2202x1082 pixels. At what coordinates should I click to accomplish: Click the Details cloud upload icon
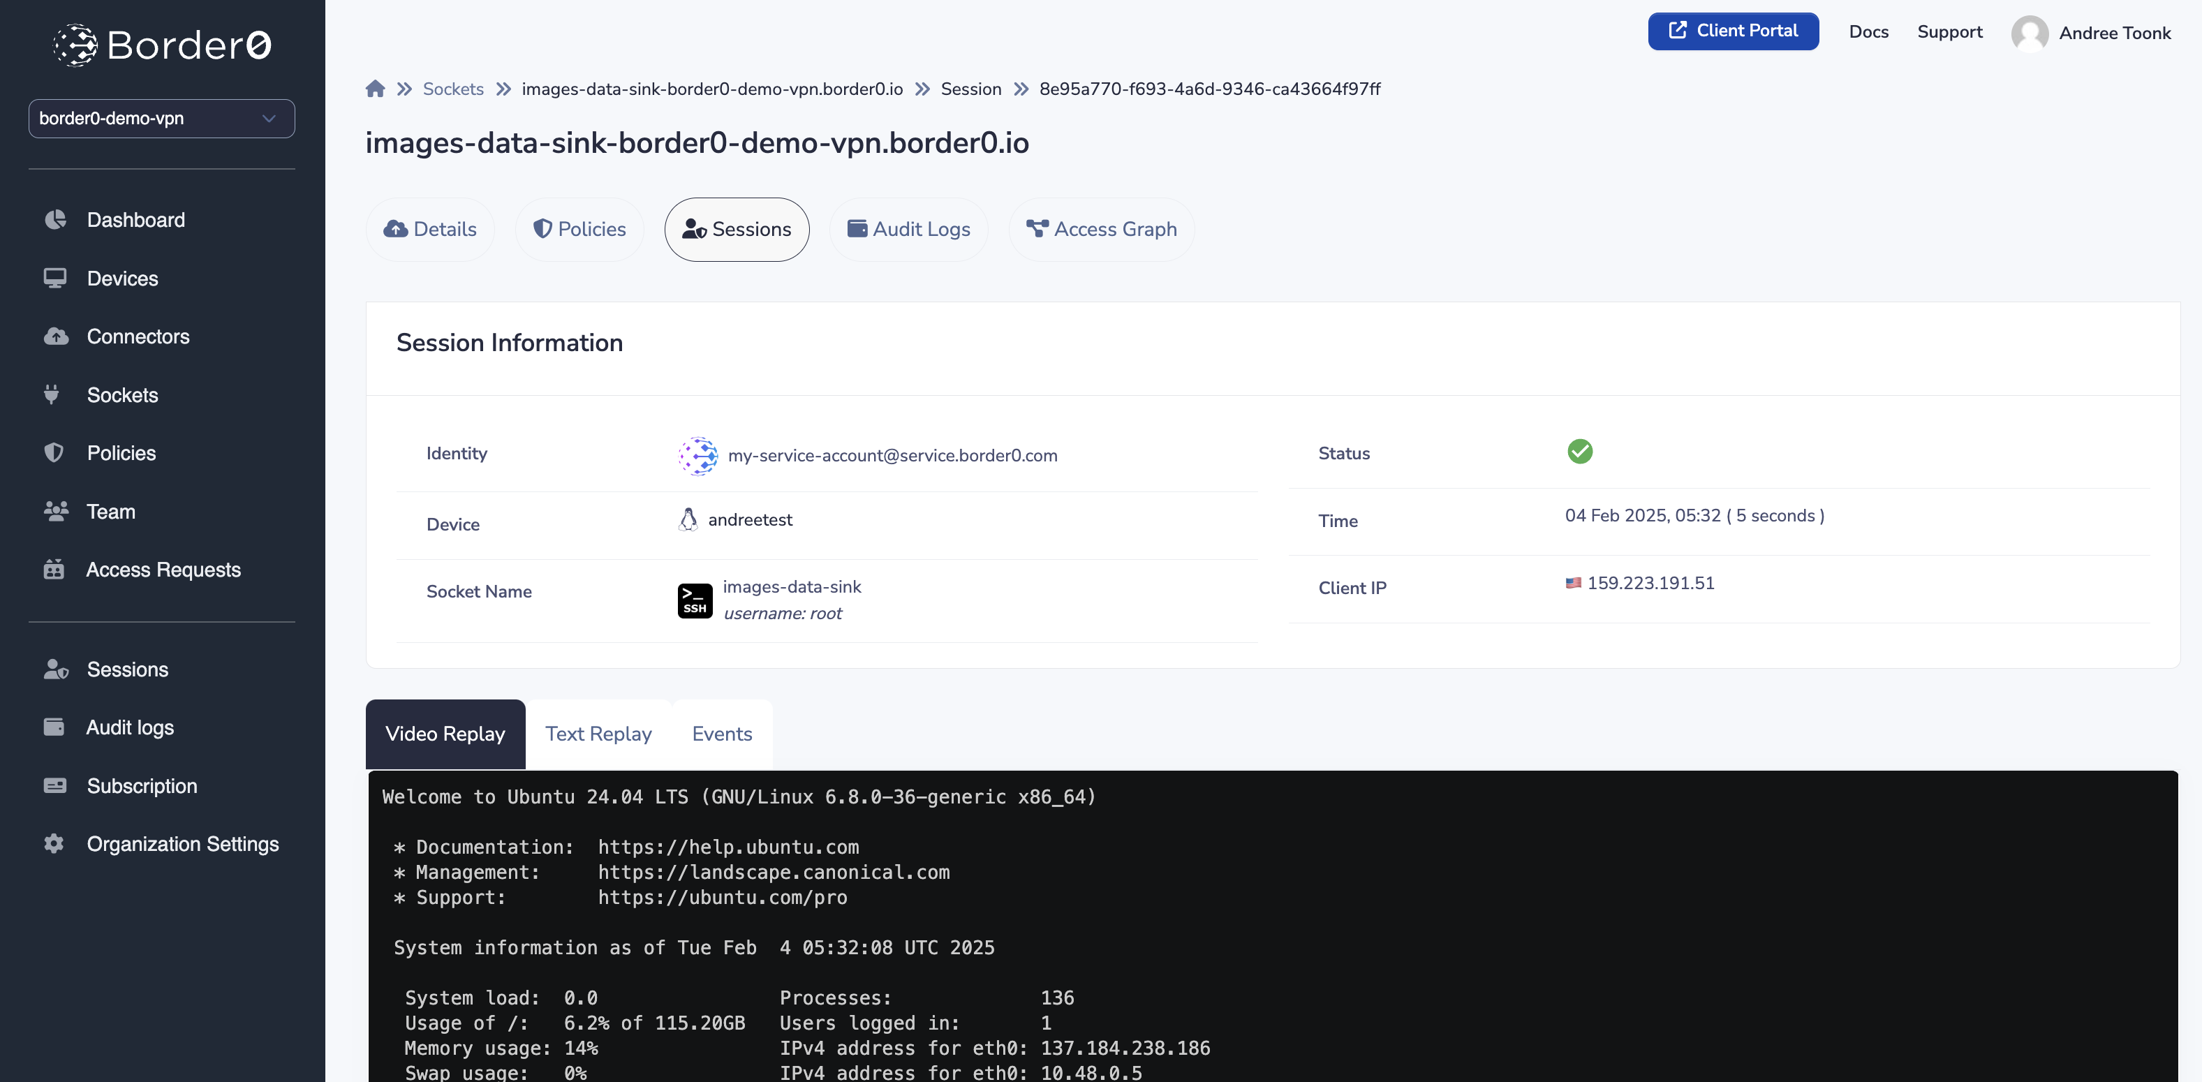click(x=396, y=229)
